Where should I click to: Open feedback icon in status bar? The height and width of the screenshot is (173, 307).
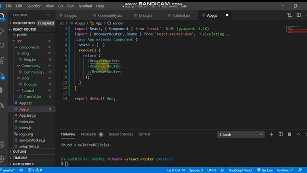click(x=300, y=170)
